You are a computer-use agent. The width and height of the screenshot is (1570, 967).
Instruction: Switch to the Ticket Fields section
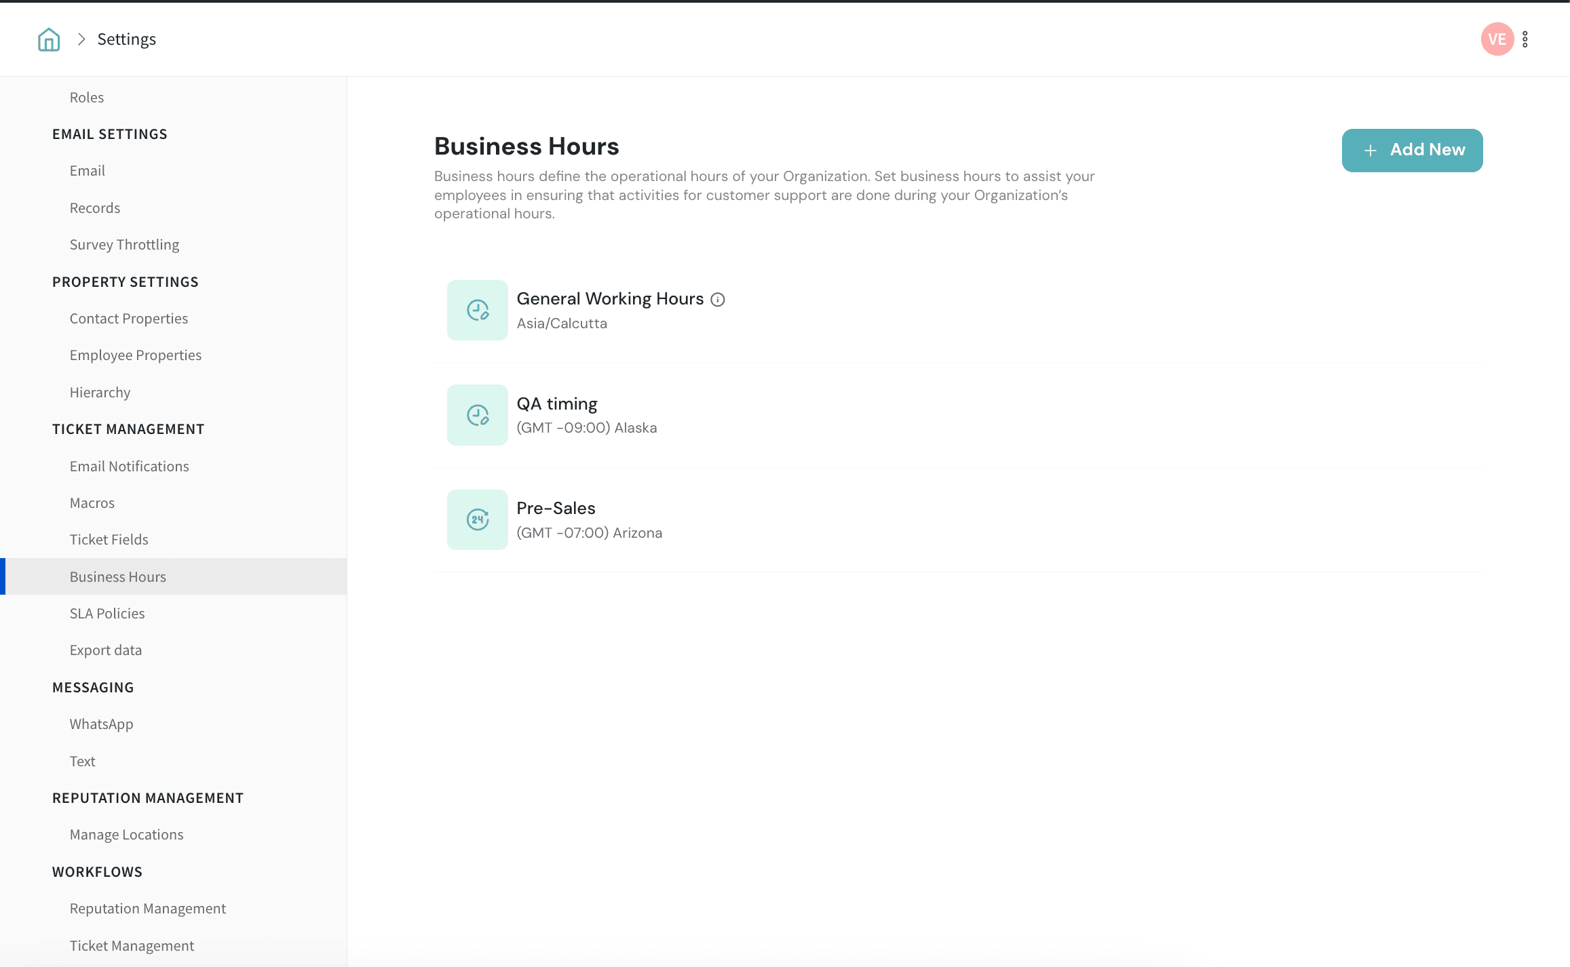point(109,539)
